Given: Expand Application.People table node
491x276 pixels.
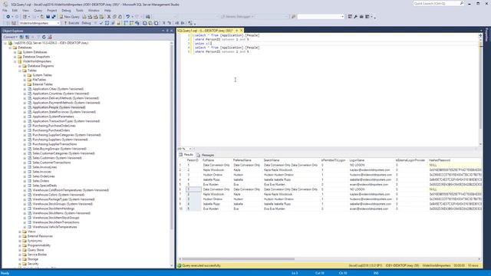Looking at the screenshot, I should [25, 107].
